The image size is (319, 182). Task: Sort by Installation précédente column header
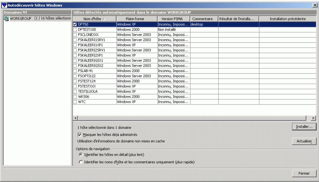click(x=288, y=19)
